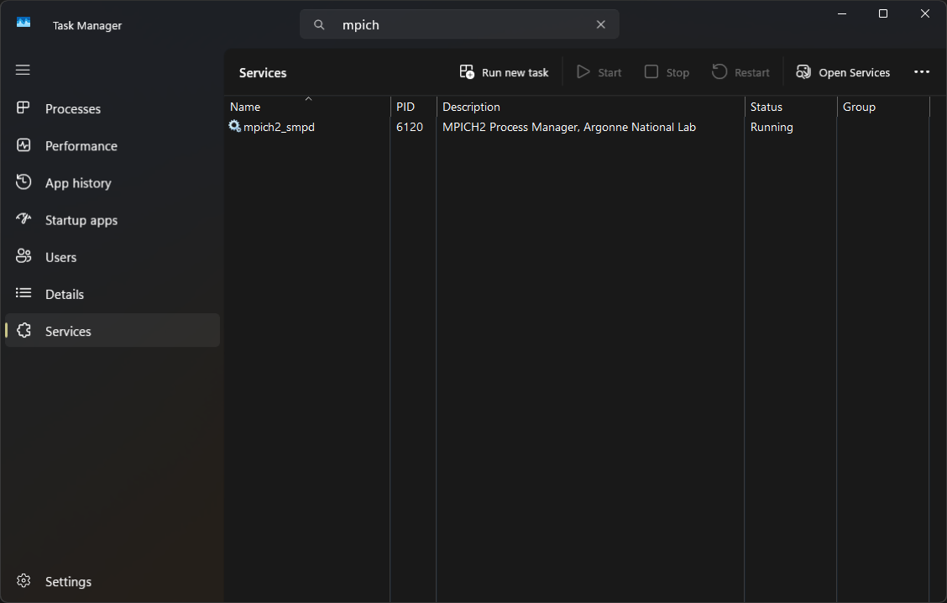Select the Users page
The height and width of the screenshot is (603, 947).
point(112,257)
